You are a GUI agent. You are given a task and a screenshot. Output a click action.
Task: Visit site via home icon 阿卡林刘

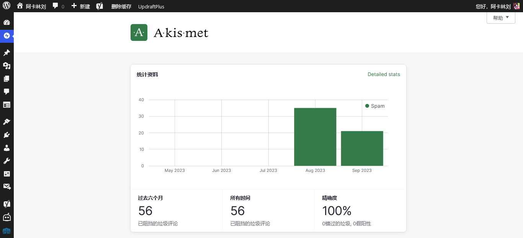[31, 6]
